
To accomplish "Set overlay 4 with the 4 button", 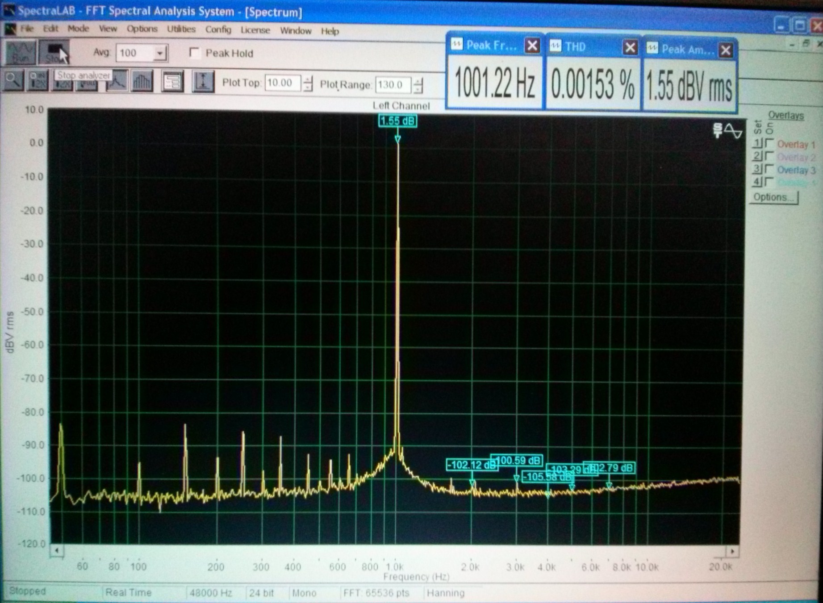I will click(x=757, y=182).
